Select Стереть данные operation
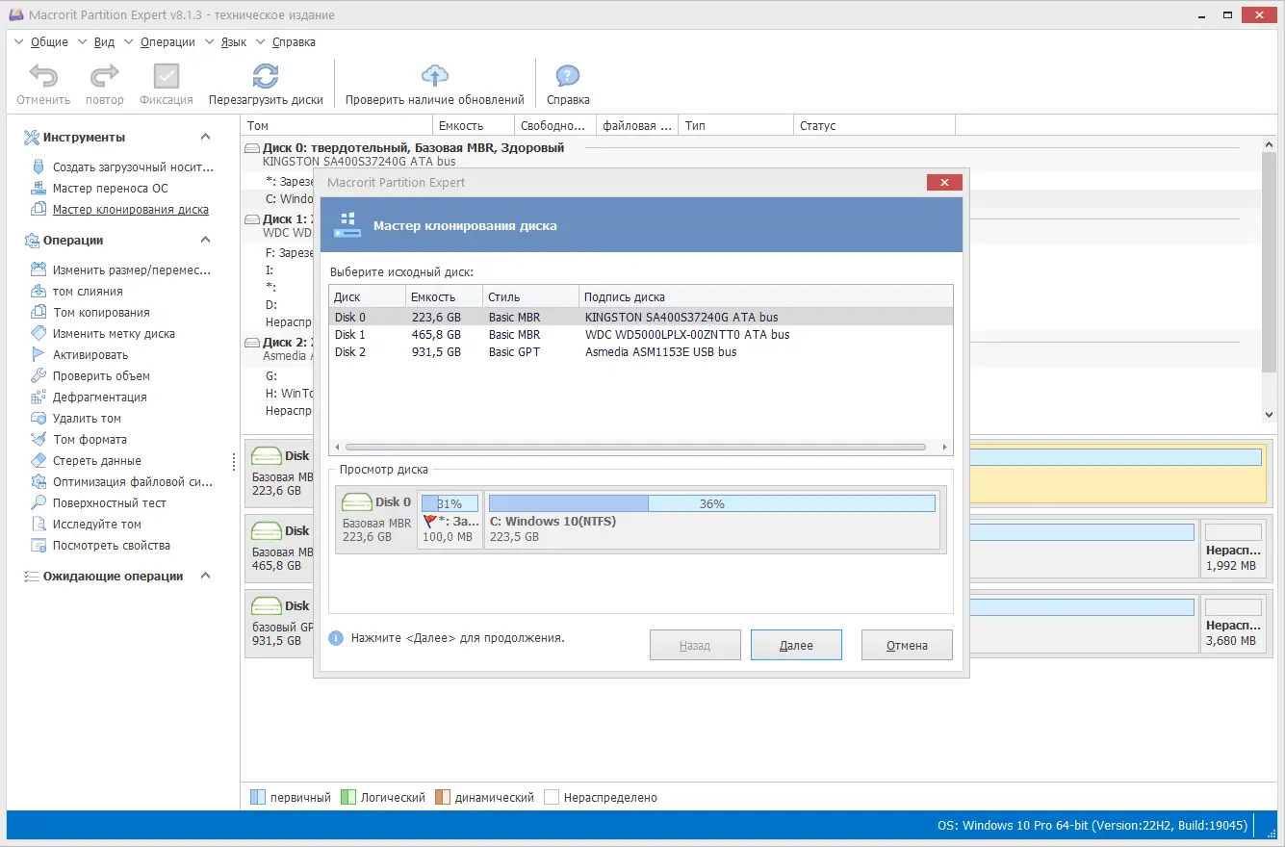The image size is (1285, 847). (x=86, y=461)
